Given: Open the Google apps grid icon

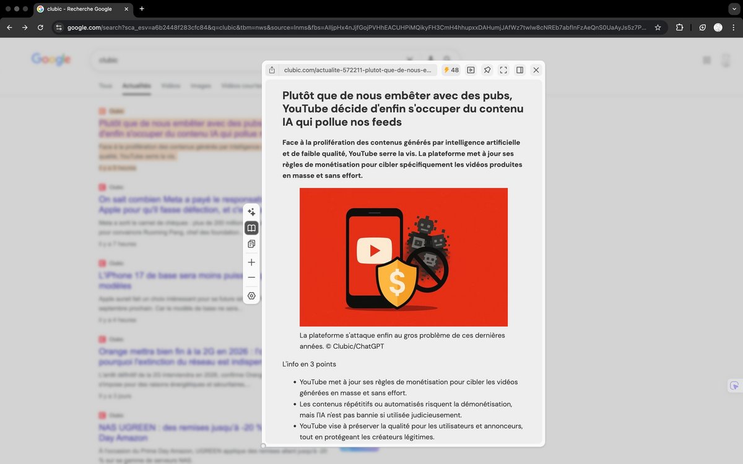Looking at the screenshot, I should 706,60.
